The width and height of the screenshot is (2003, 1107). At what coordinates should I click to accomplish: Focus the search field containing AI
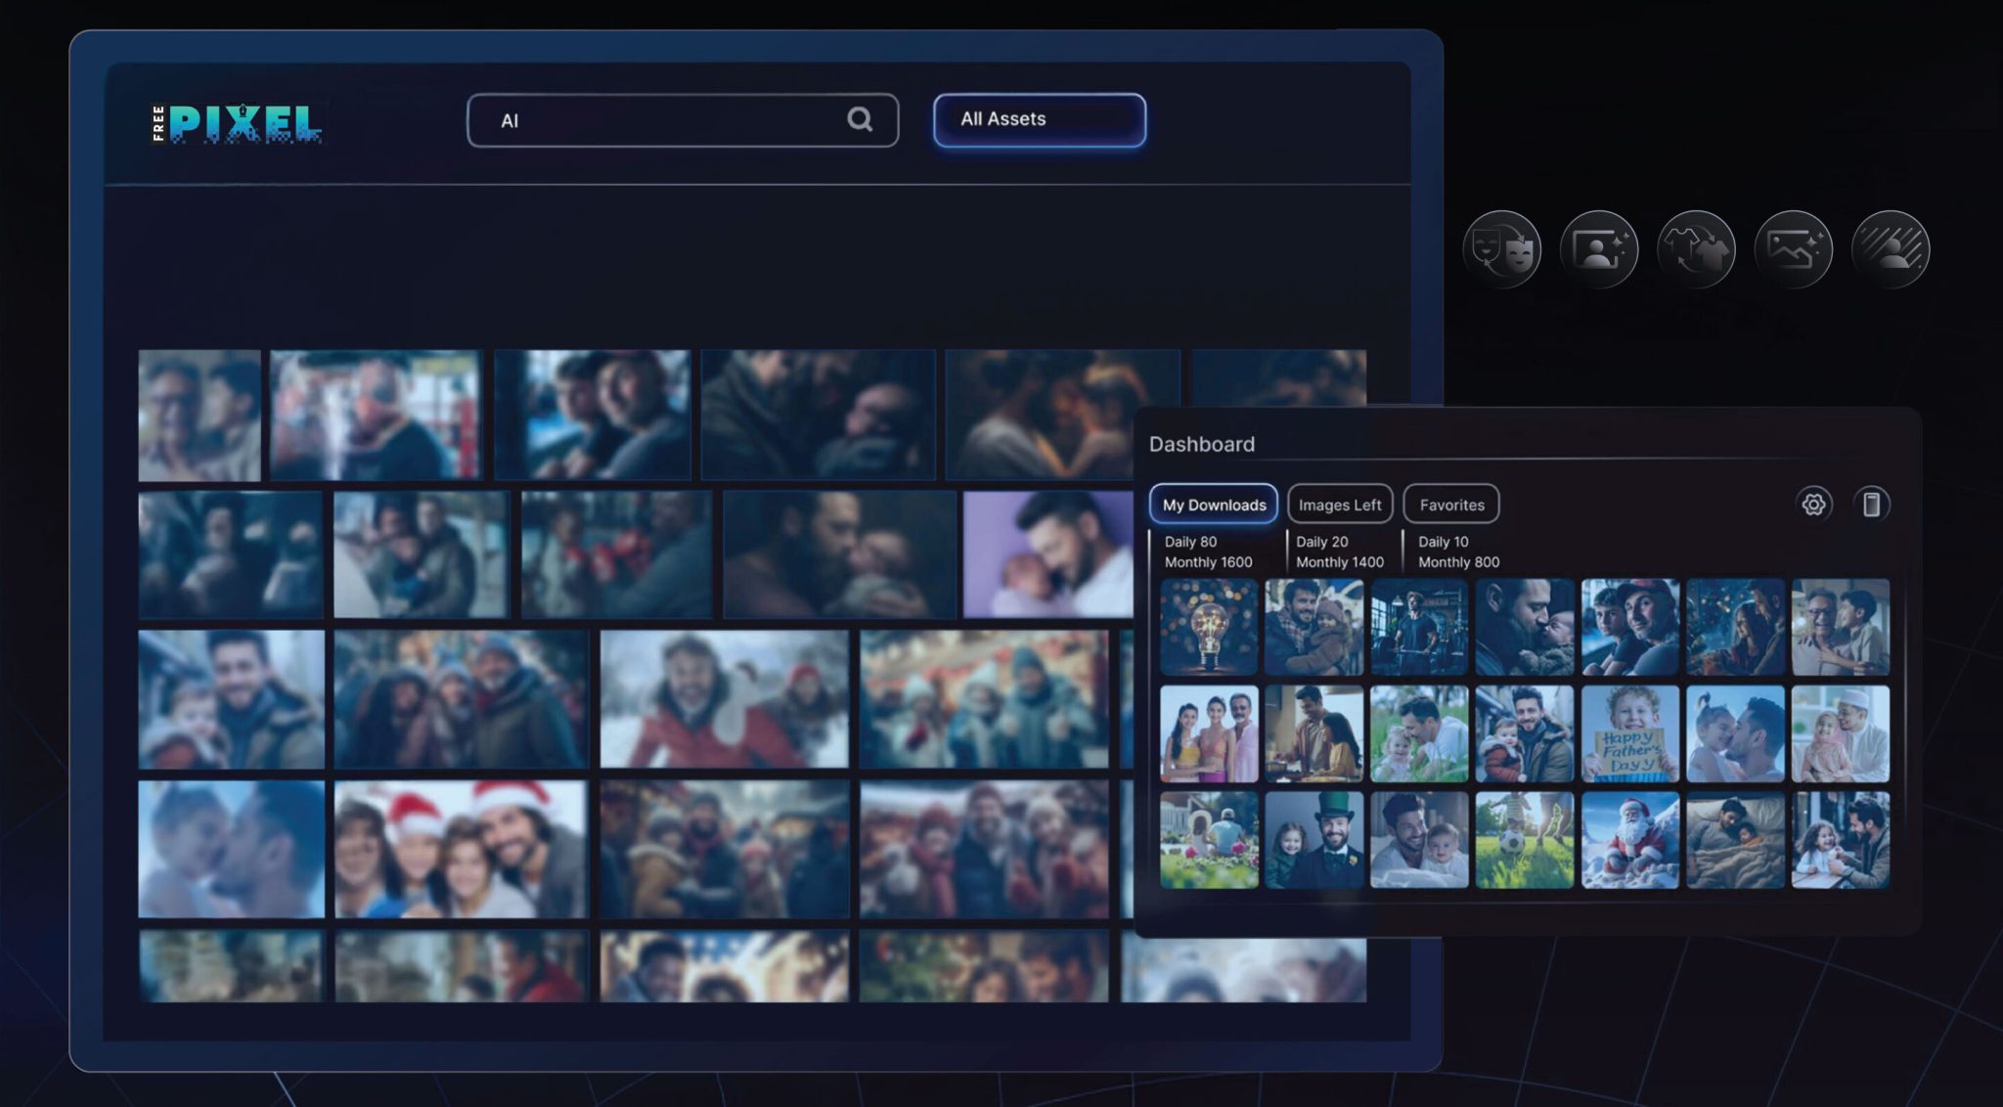[683, 120]
